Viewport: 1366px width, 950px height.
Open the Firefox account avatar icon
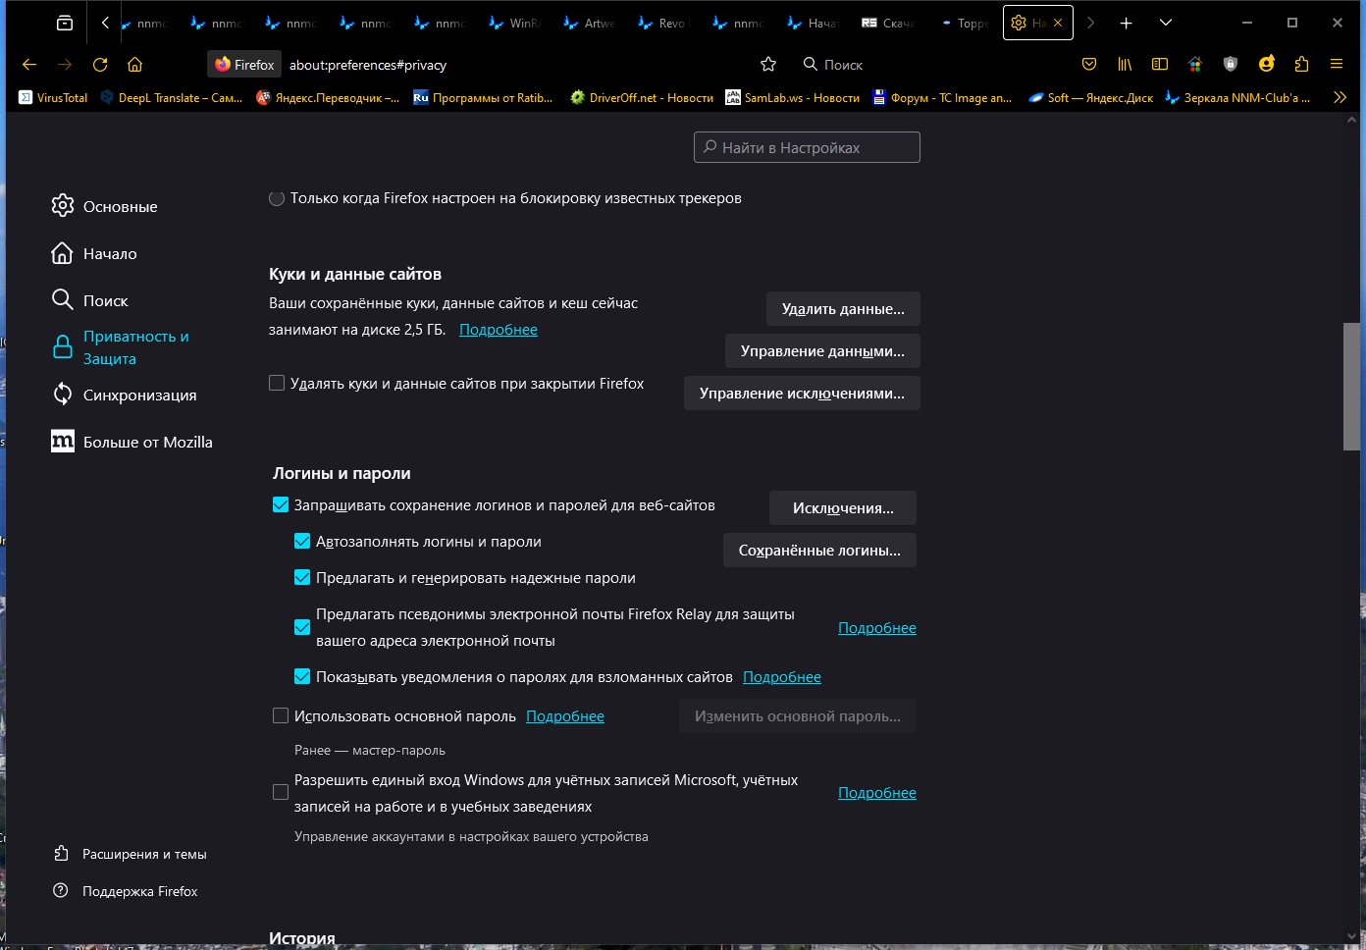pos(1267,65)
